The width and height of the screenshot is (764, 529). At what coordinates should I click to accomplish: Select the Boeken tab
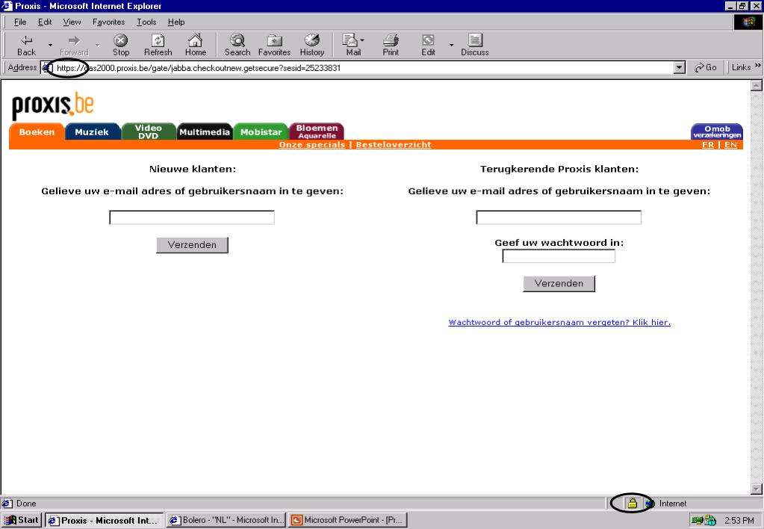pos(37,132)
